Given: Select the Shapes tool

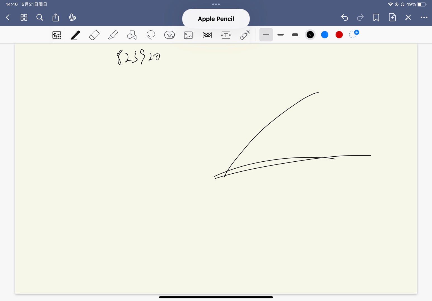Looking at the screenshot, I should point(132,35).
